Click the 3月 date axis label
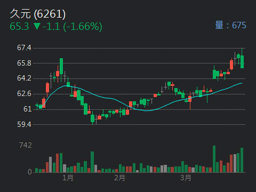Viewport: 256px width, 192px height. click(x=186, y=178)
